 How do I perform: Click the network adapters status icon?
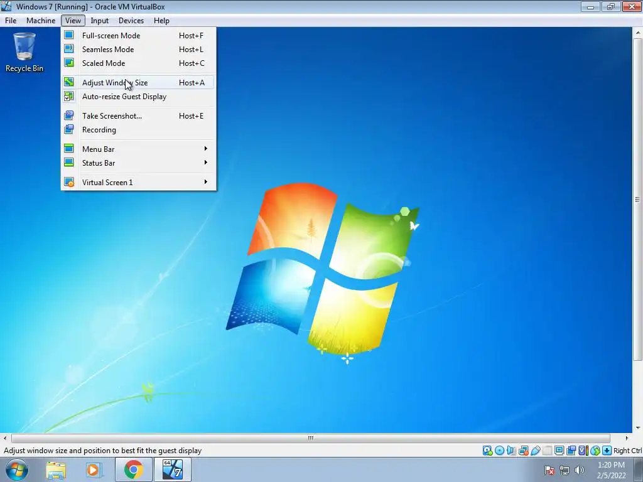[x=523, y=451]
